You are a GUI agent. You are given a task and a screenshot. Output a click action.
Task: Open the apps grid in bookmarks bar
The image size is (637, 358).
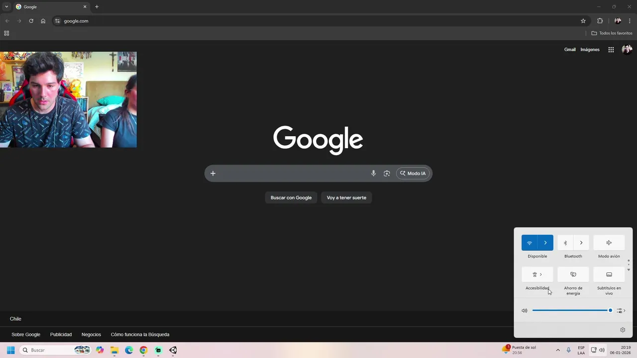(x=6, y=33)
